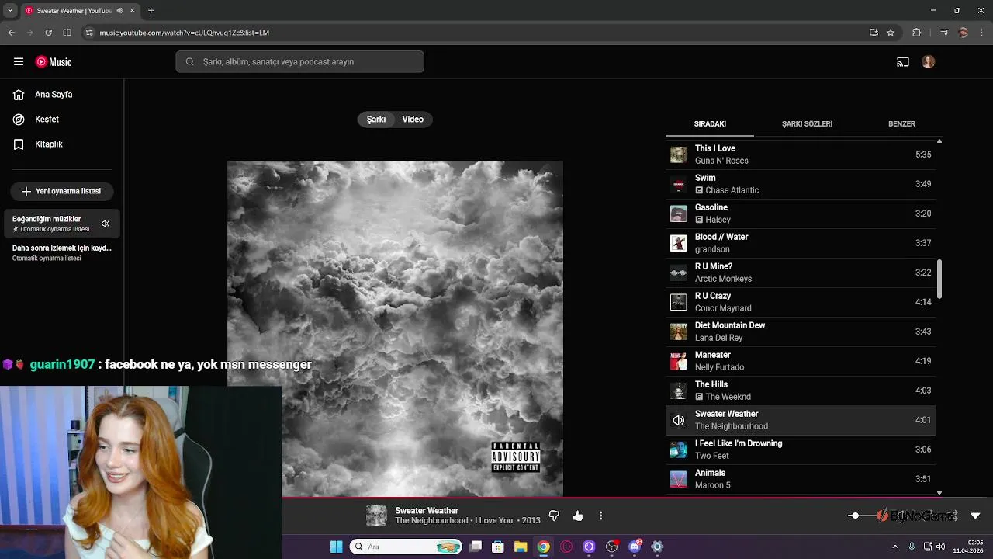This screenshot has height=559, width=993.
Task: Bookmark this page with star icon
Action: click(891, 33)
